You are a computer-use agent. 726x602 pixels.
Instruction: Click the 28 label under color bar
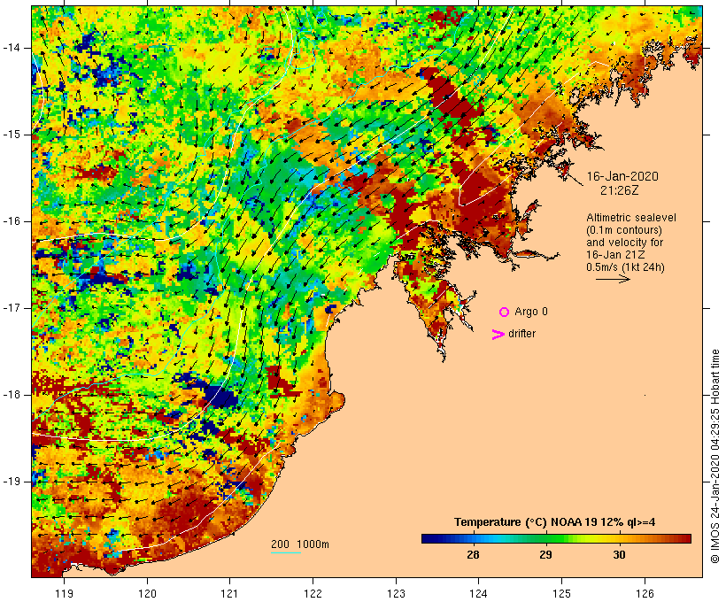[473, 554]
